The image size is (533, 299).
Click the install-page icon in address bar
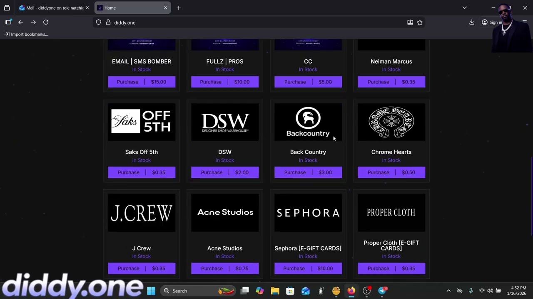click(x=410, y=22)
